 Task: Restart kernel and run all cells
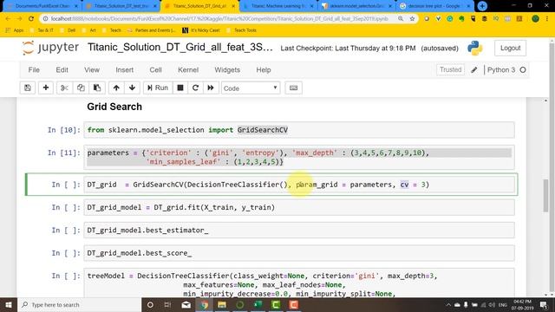(211, 88)
